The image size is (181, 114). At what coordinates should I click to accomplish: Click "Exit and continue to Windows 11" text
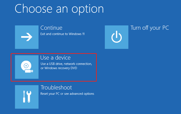[x=62, y=34]
